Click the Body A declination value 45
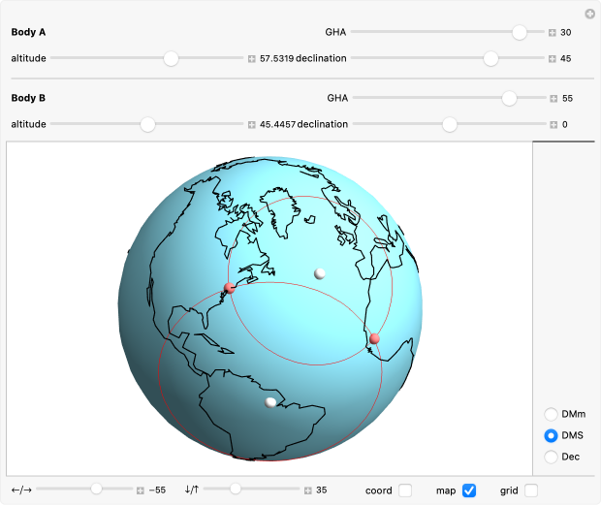Image resolution: width=601 pixels, height=506 pixels. pos(566,59)
